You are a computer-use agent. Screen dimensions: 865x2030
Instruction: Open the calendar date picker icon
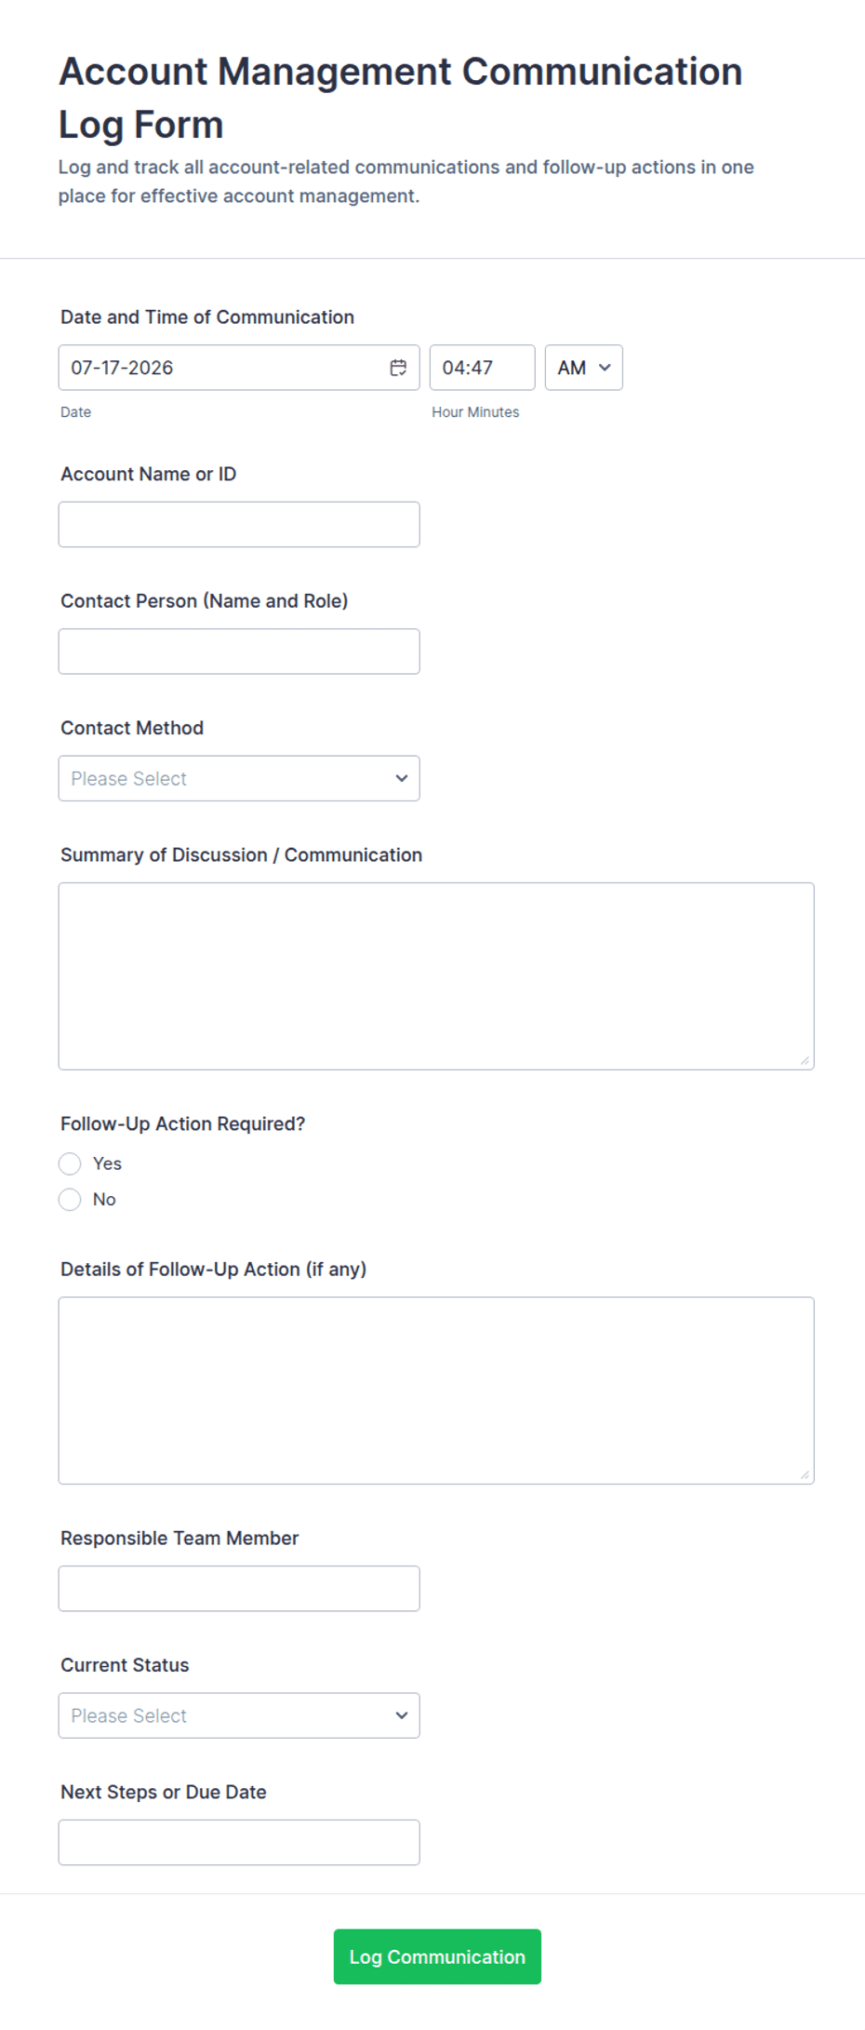[398, 368]
